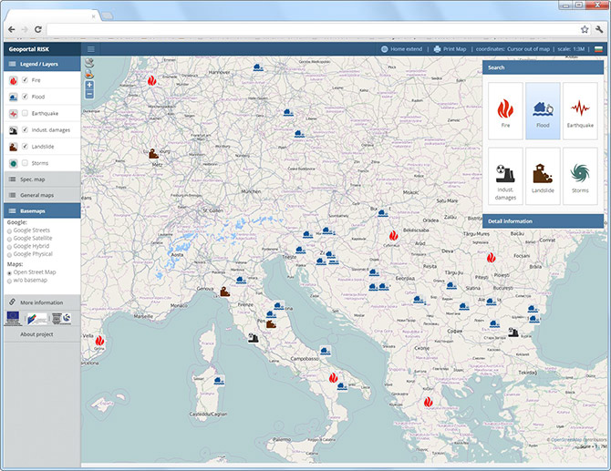Select w/o basemap option
611x471 pixels.
coord(9,281)
